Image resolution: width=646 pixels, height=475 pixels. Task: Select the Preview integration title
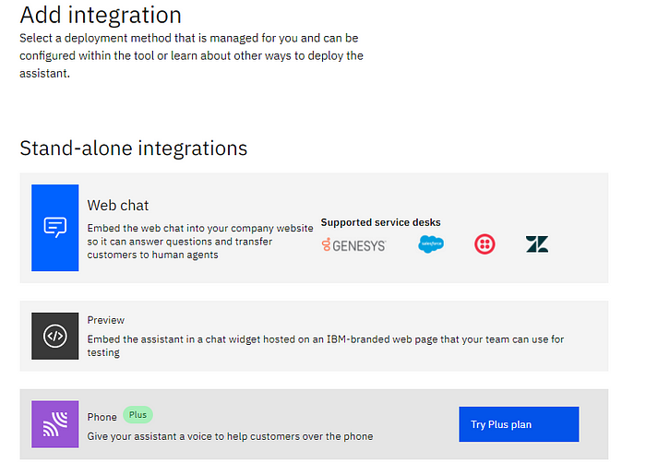(105, 320)
